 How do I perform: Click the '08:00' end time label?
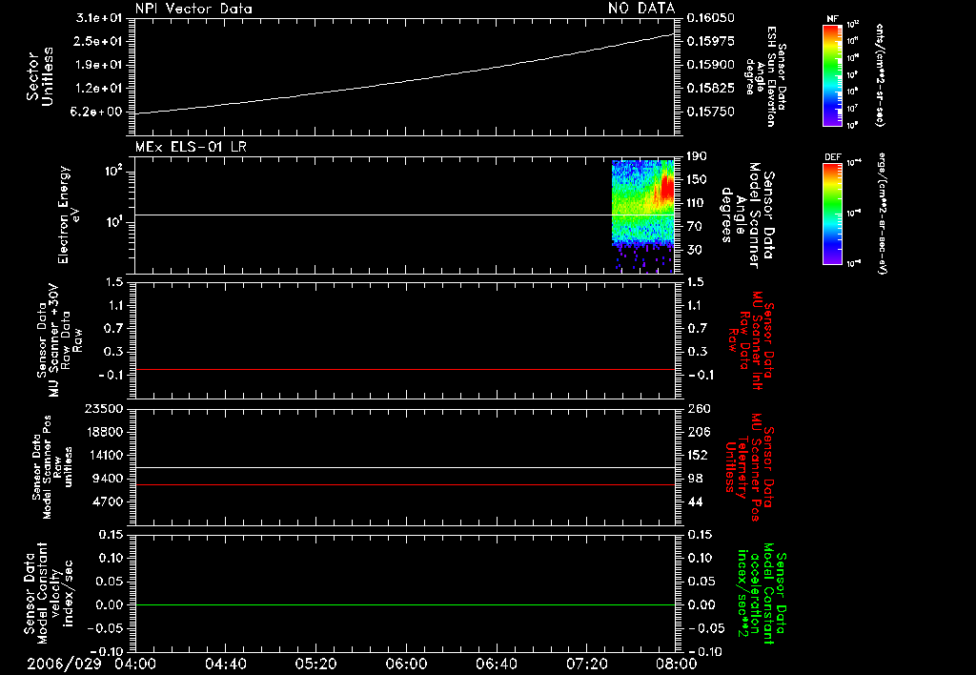[676, 664]
